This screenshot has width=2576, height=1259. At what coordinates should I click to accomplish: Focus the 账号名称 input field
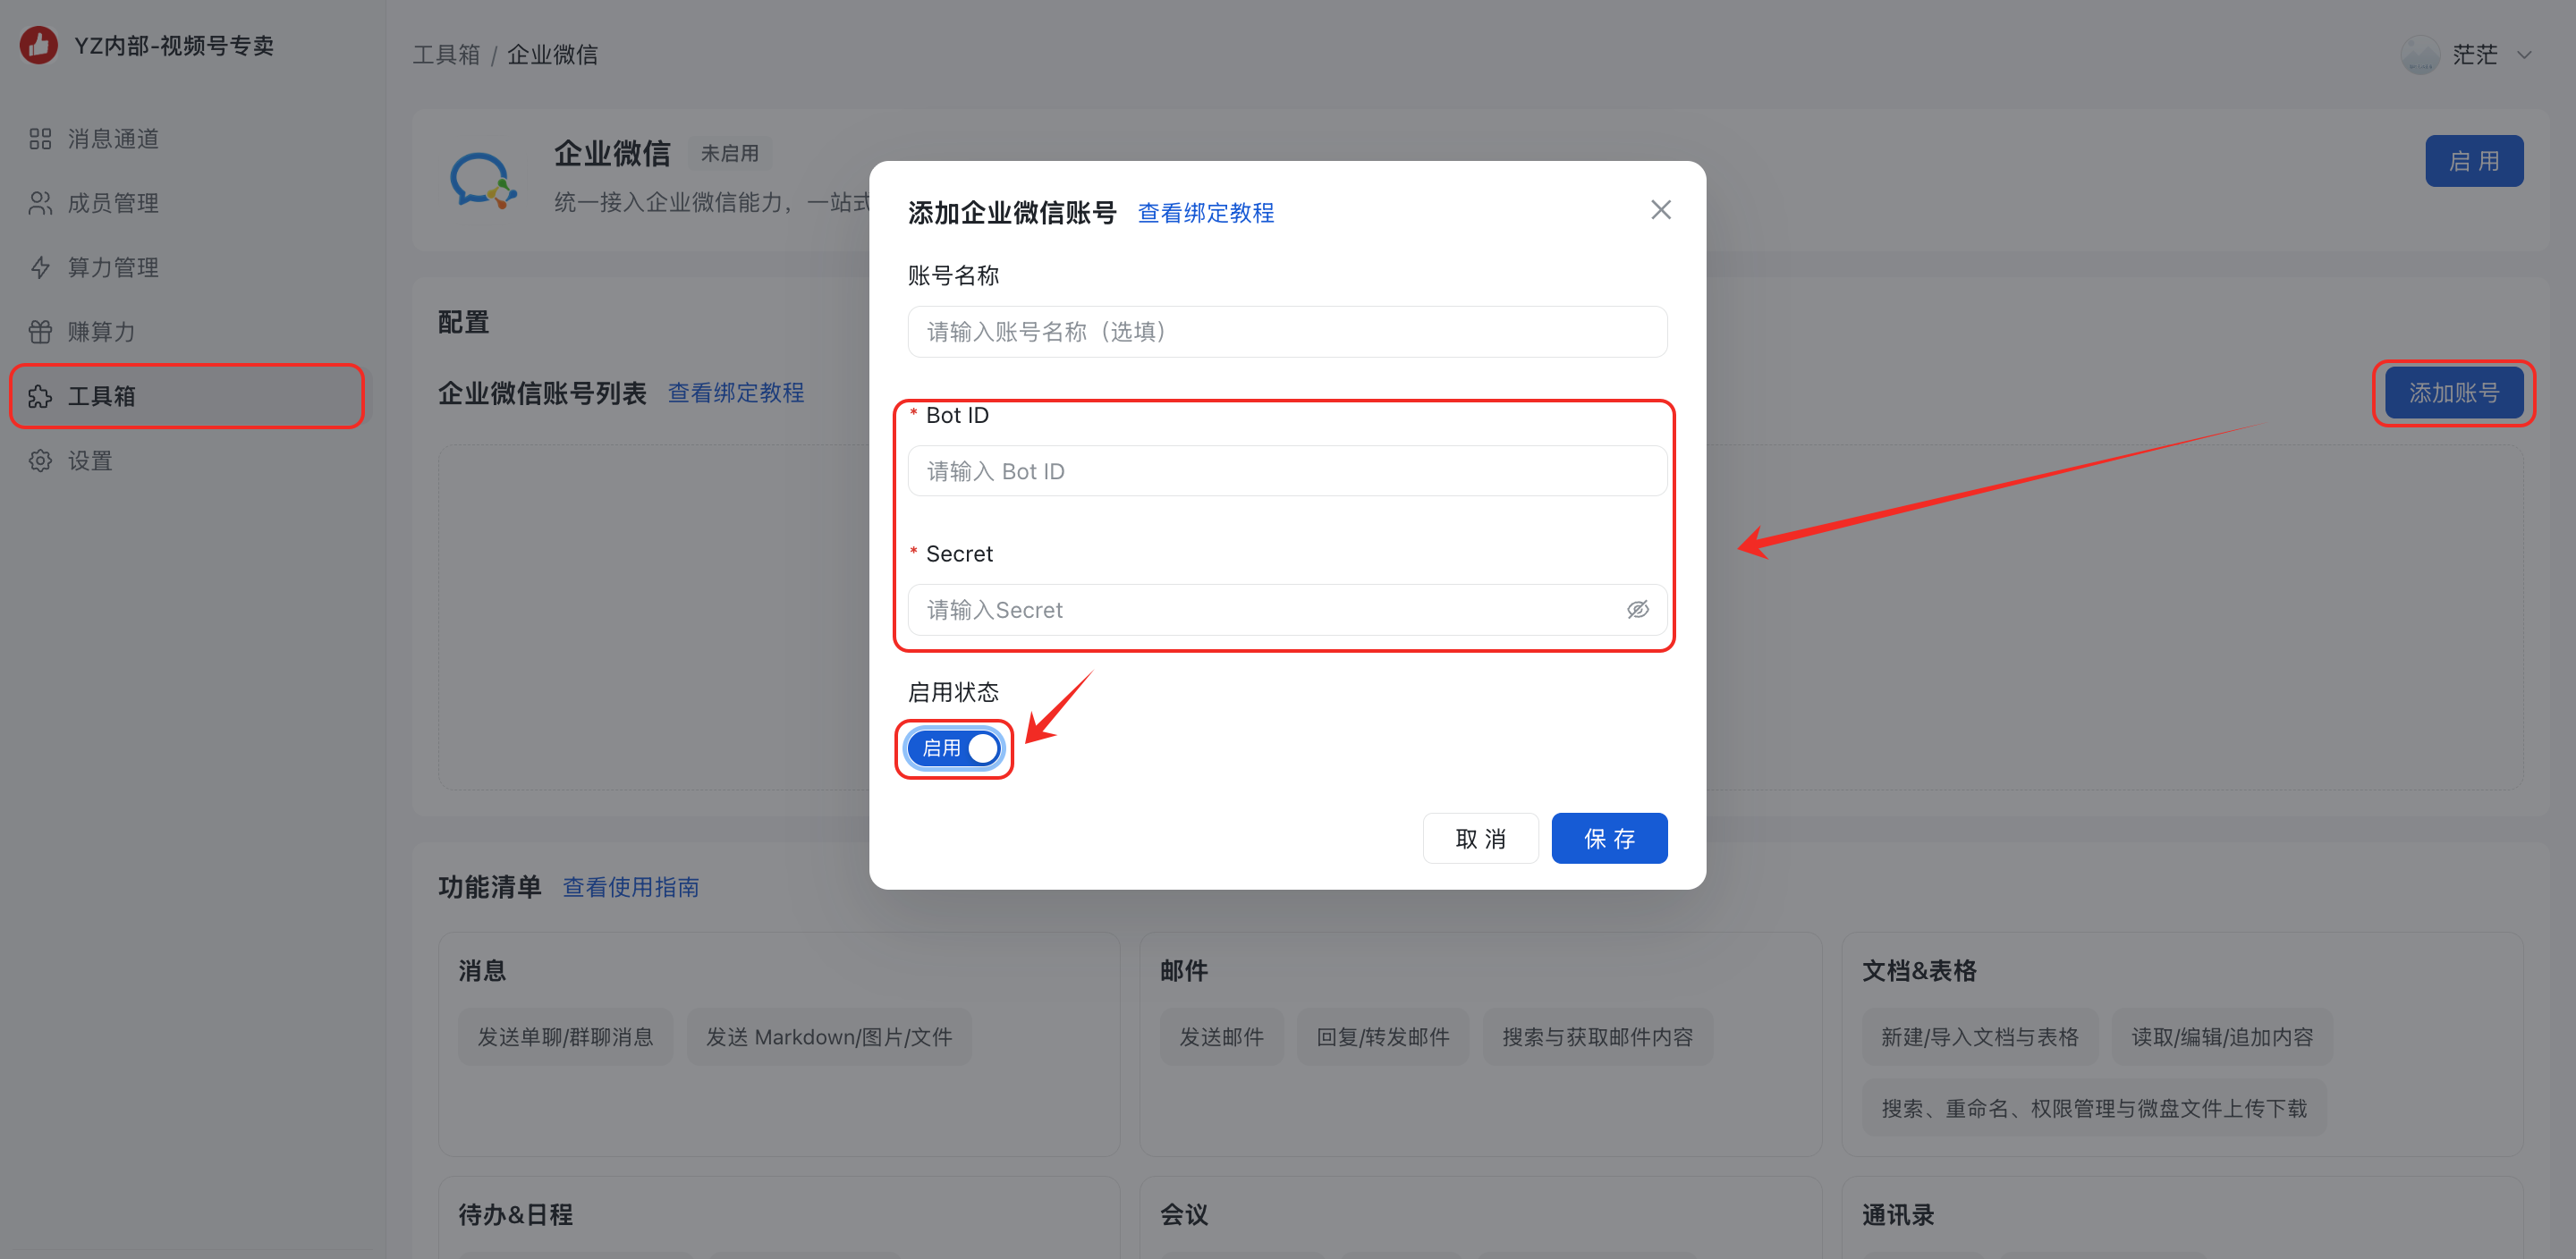point(1287,332)
